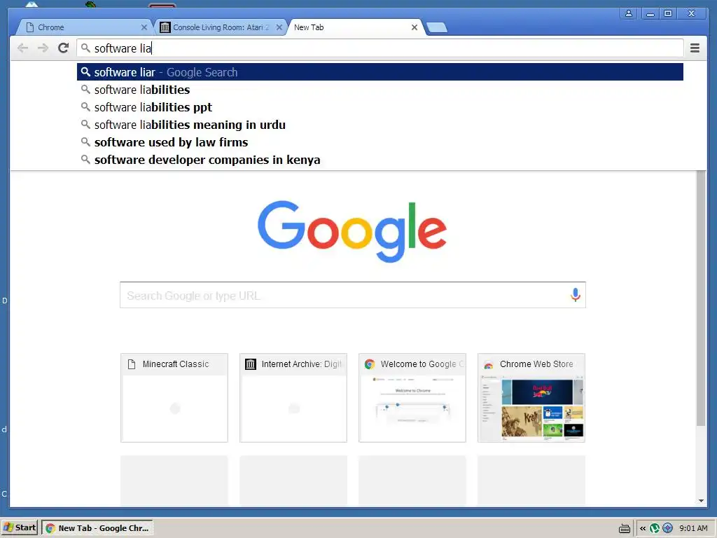717x538 pixels.
Task: Open the Minecraft Classic tile
Action: (x=174, y=398)
